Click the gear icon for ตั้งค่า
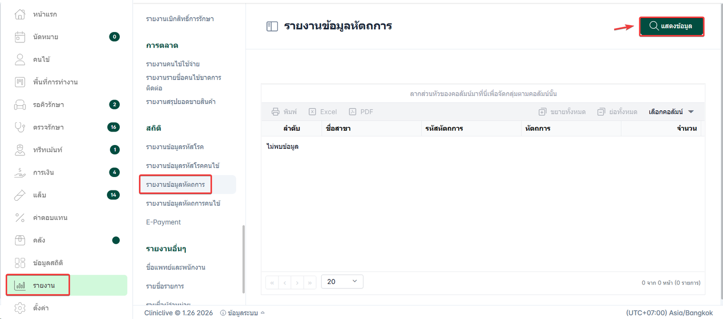 coord(20,308)
